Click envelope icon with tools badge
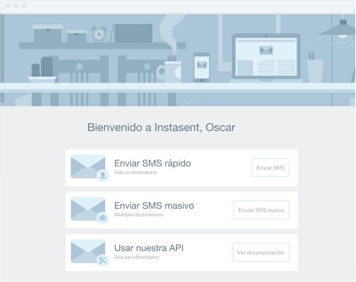 (x=90, y=253)
